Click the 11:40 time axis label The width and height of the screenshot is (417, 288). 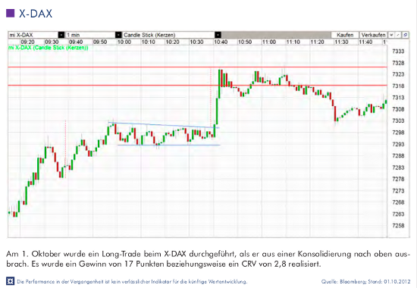(x=365, y=42)
